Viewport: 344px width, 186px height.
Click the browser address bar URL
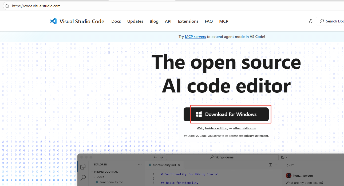tap(36, 6)
